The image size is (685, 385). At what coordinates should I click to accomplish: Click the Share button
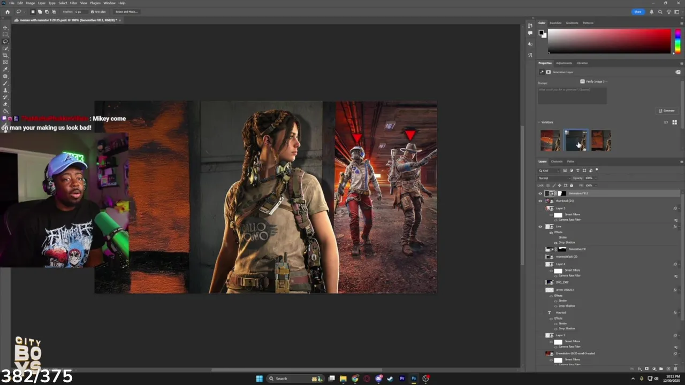pyautogui.click(x=638, y=12)
